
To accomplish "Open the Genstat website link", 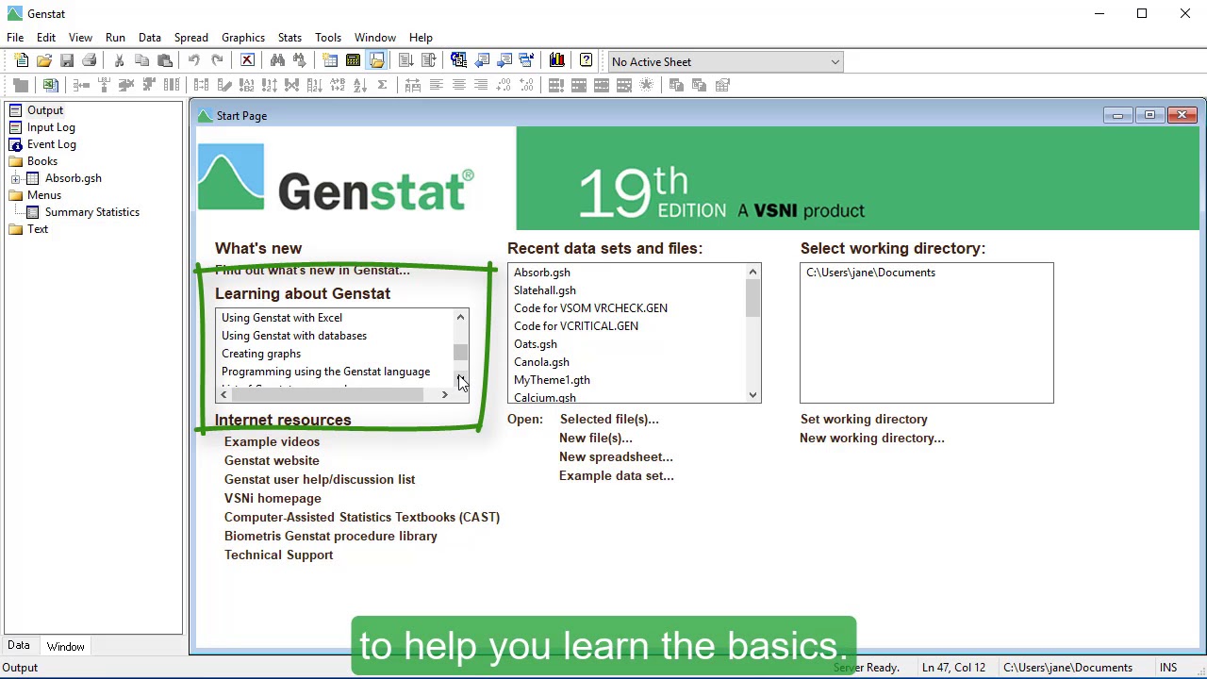I will pyautogui.click(x=272, y=460).
